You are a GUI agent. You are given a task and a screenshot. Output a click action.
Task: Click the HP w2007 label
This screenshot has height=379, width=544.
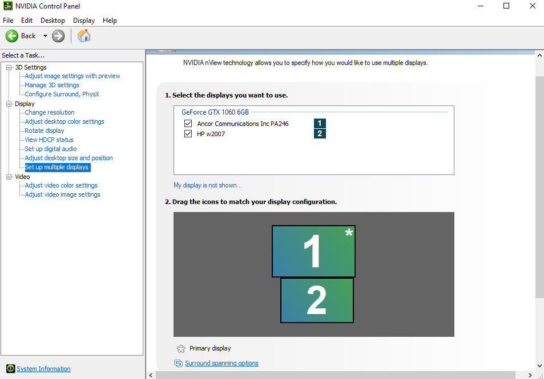211,134
